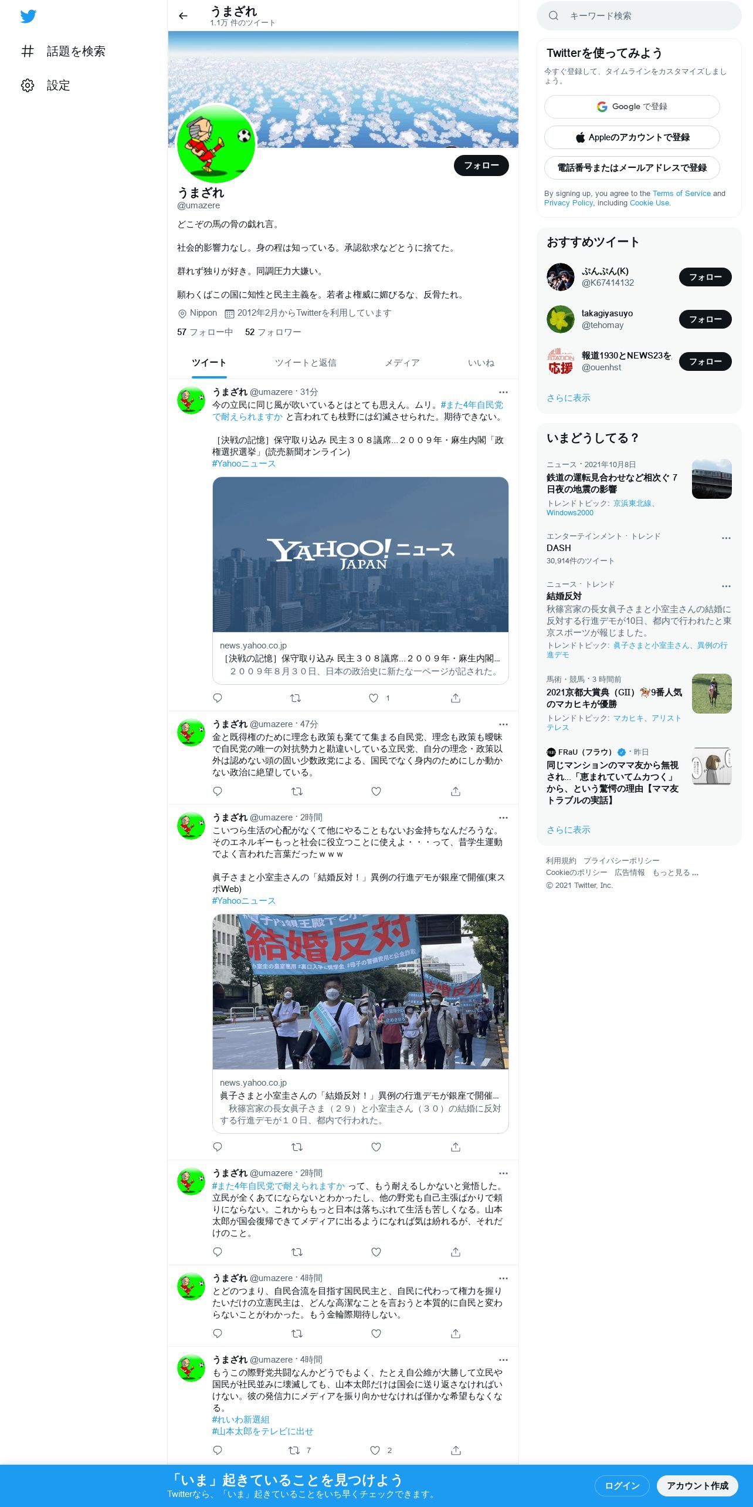The image size is (753, 1507).
Task: Register with 電話番号またはメールアドレスで登録
Action: [632, 168]
